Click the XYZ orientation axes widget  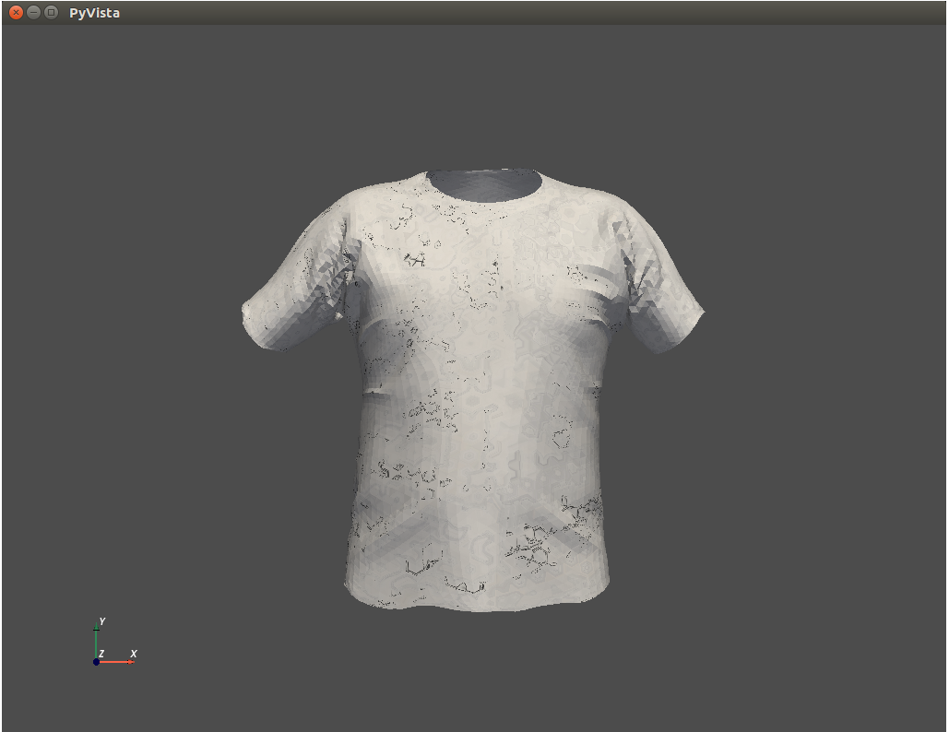pyautogui.click(x=115, y=642)
